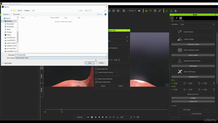Expand the Linkage section header
218x123 pixels.
[193, 98]
